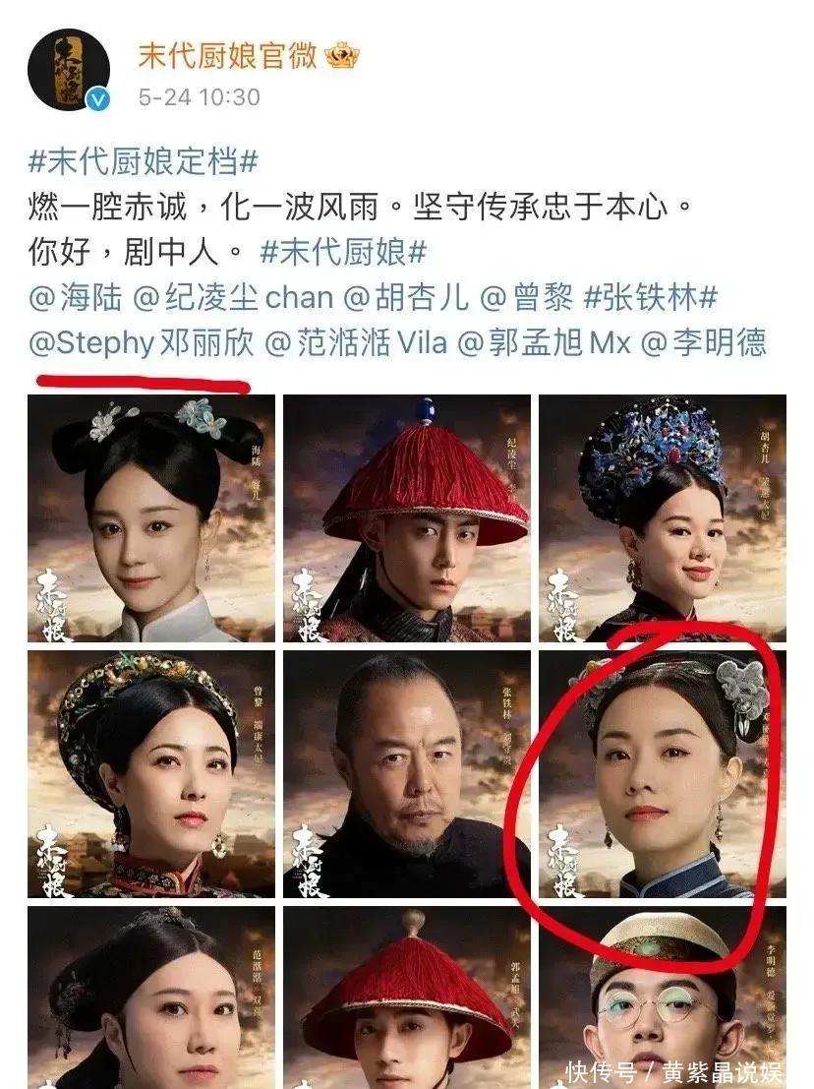The width and height of the screenshot is (814, 1089).
Task: Open the @范湉湉 Vila mention
Action: point(356,343)
